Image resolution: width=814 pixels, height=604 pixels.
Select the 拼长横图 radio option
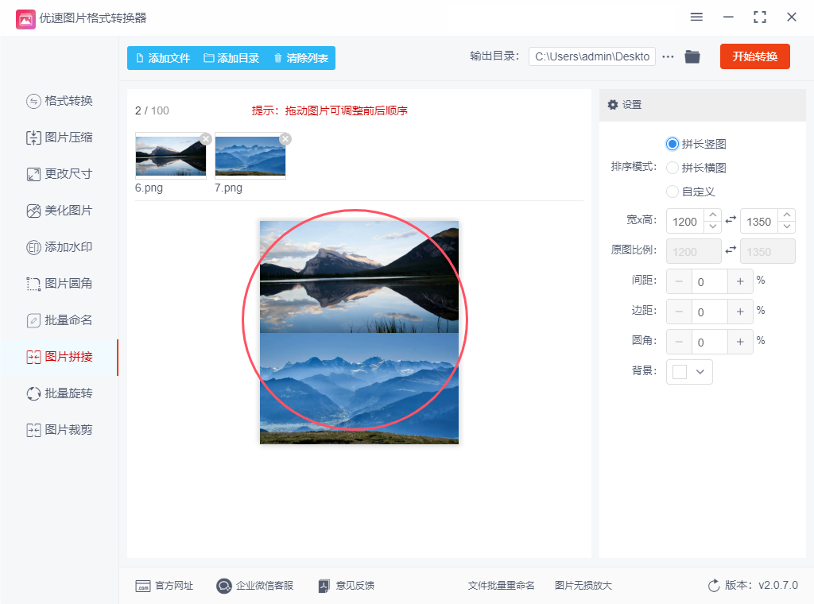673,168
